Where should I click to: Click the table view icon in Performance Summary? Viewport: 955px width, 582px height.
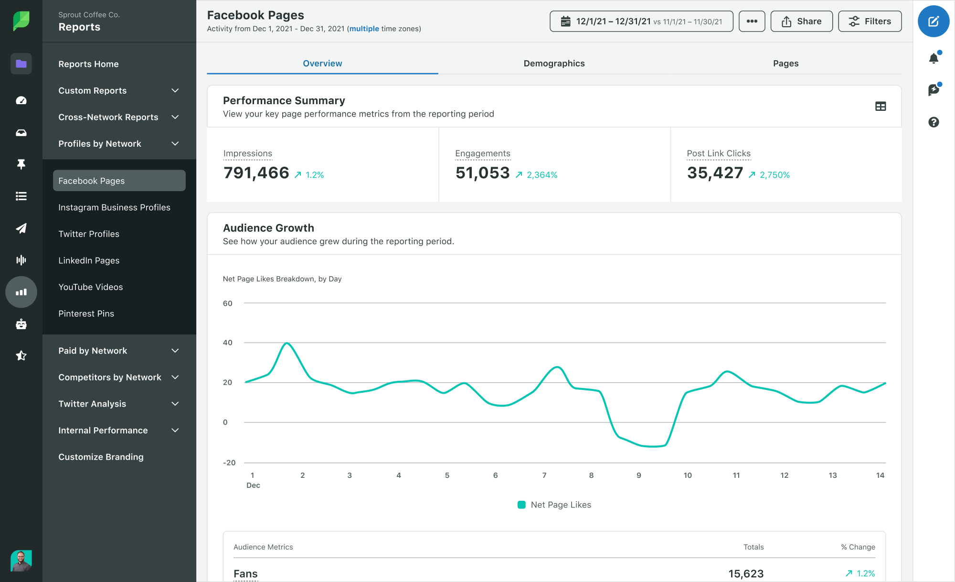coord(881,107)
